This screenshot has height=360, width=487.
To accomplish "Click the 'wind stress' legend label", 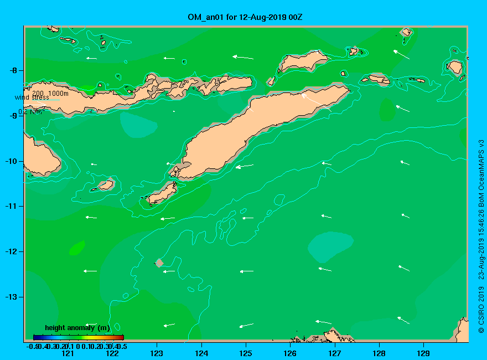I will coord(32,97).
